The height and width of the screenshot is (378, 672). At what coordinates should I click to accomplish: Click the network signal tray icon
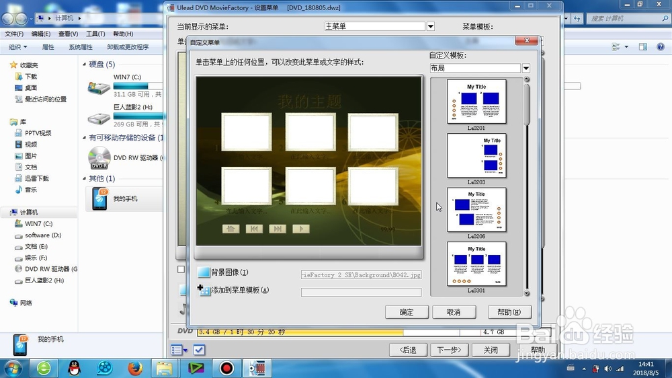(620, 369)
